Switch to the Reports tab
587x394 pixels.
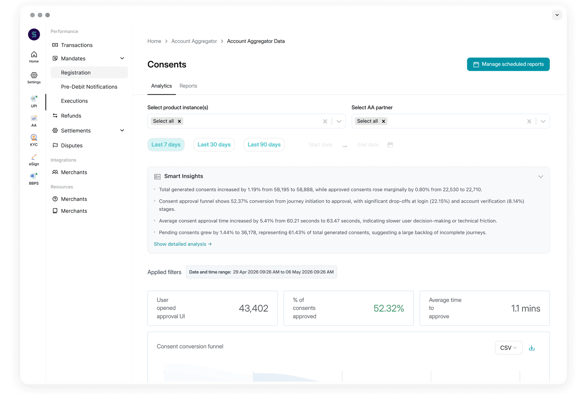point(188,86)
